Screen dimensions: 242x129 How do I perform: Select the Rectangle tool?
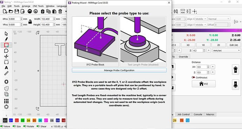6,45
